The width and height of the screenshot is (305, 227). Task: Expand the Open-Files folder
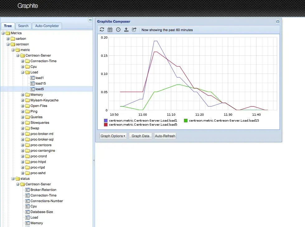(22, 106)
